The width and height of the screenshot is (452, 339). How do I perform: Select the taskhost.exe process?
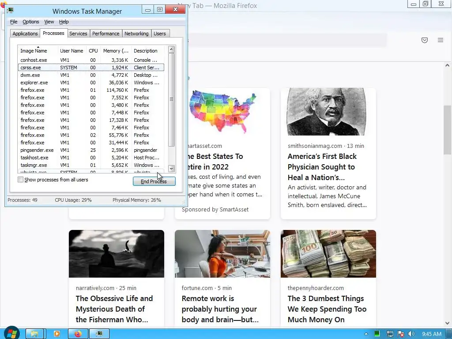[x=91, y=158]
